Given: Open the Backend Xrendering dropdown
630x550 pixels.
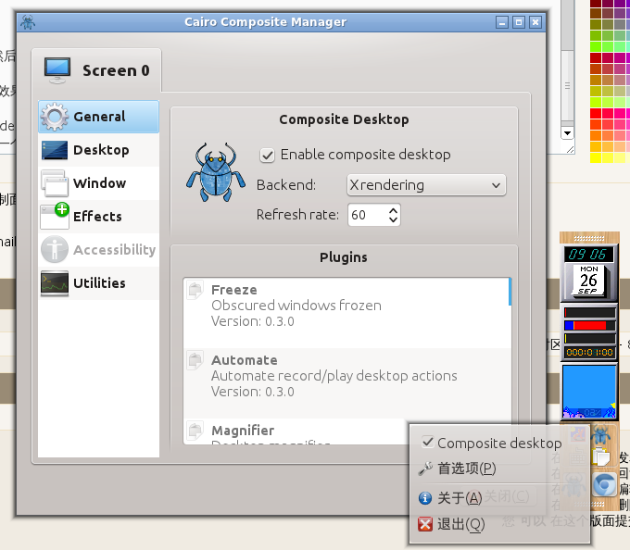Looking at the screenshot, I should coord(426,185).
